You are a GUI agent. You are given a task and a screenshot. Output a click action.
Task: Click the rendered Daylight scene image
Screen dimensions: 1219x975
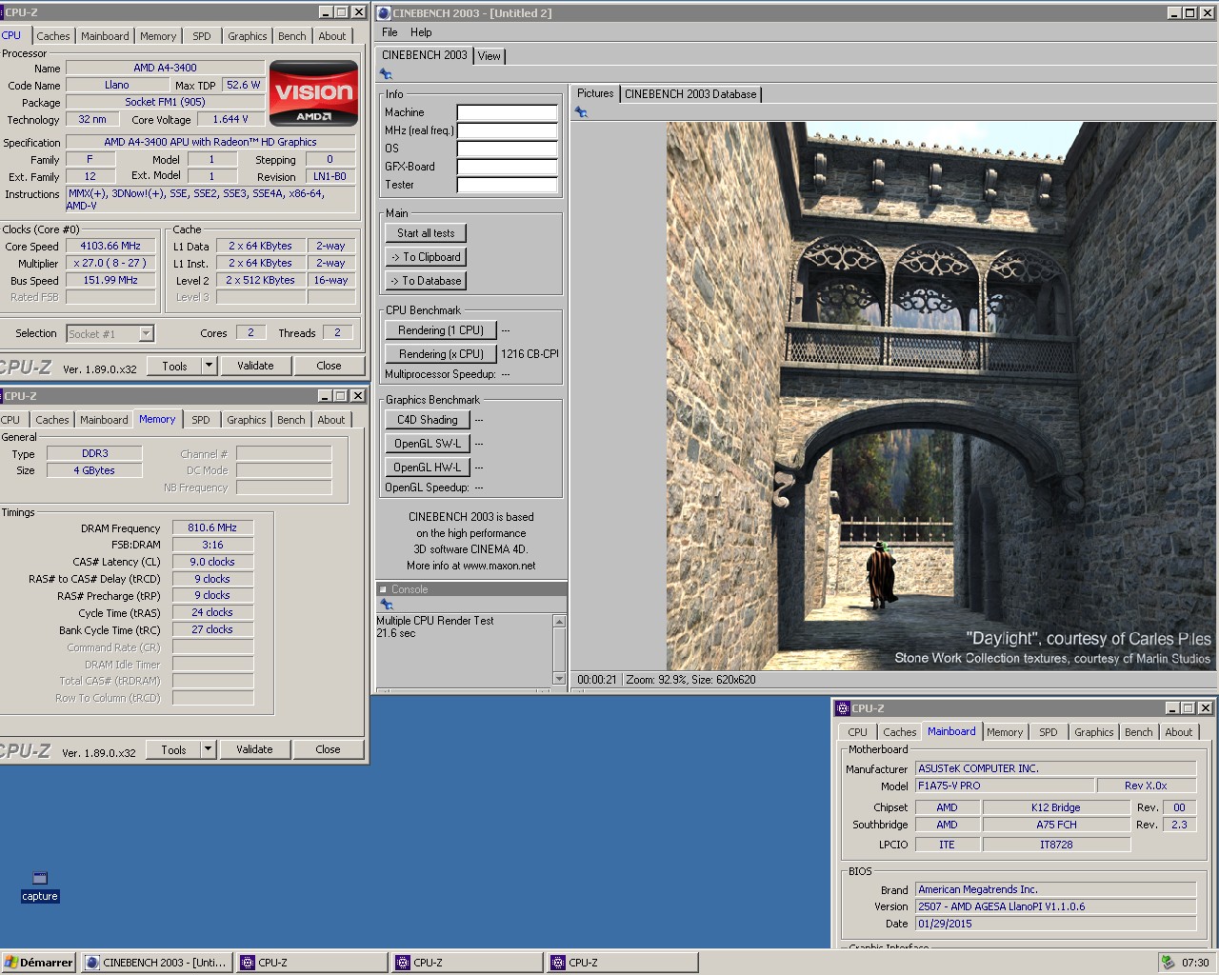click(941, 396)
